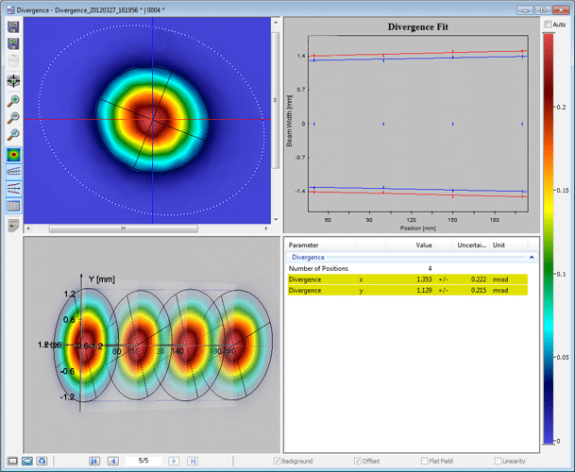Viewport: 575px width, 472px height.
Task: Collapse the Divergence results group
Action: 532,258
